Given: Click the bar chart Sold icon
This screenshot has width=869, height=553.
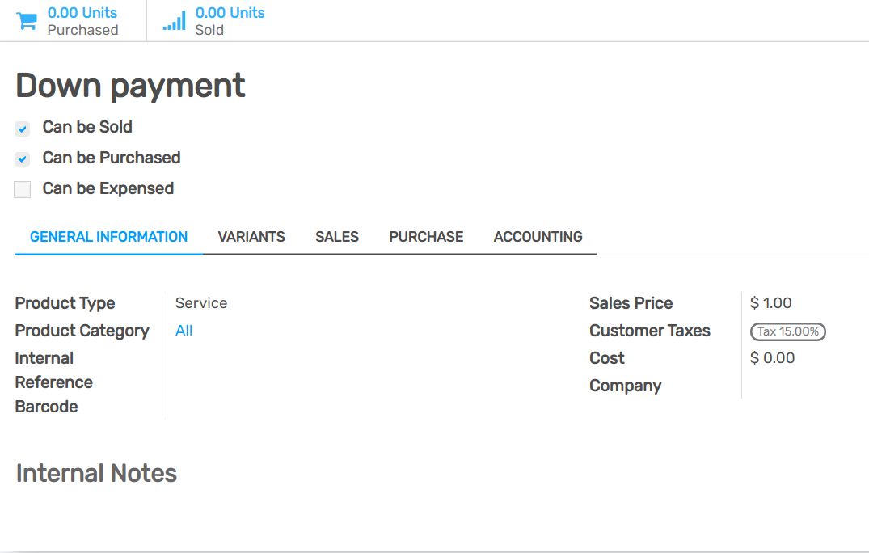Looking at the screenshot, I should click(173, 19).
